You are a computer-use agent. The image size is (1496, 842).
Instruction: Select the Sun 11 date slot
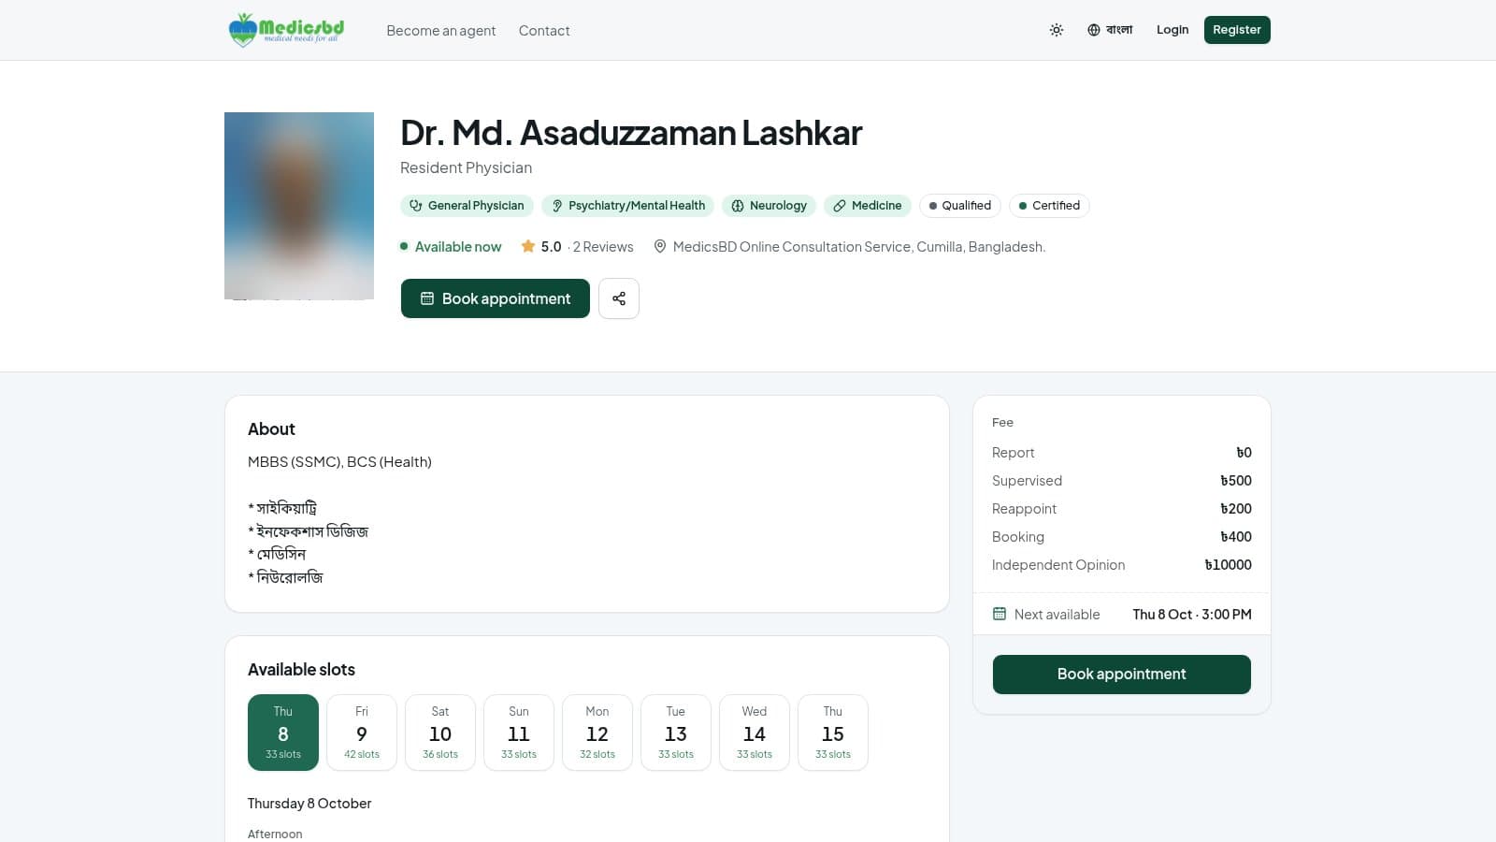coord(519,733)
